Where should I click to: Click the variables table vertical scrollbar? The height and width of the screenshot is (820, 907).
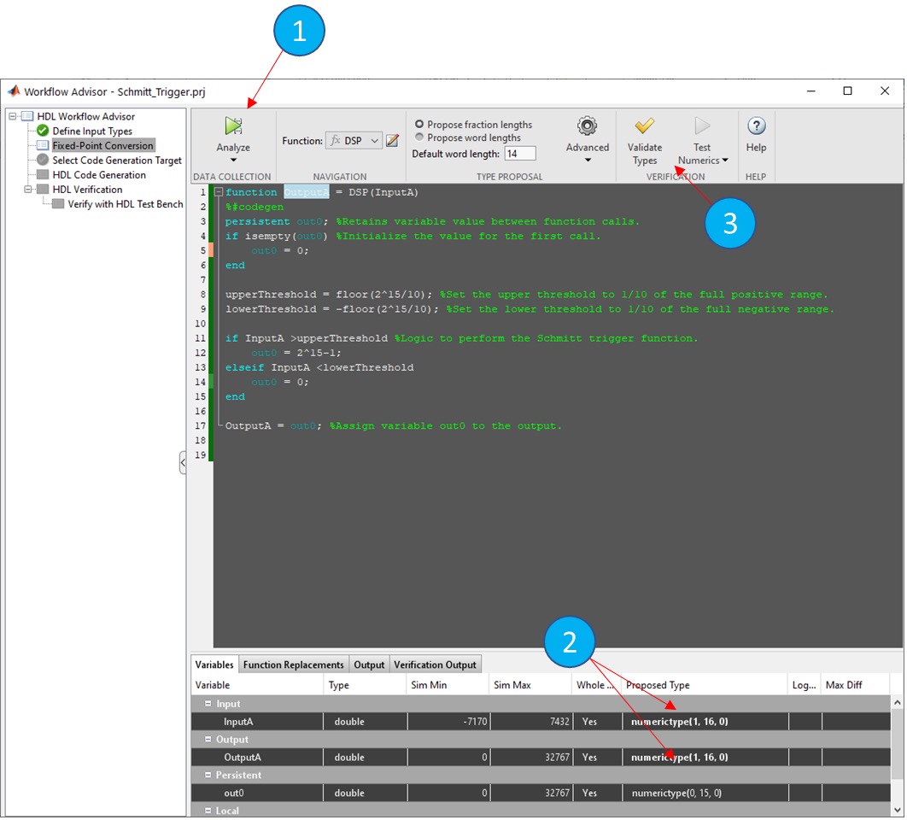[896, 752]
